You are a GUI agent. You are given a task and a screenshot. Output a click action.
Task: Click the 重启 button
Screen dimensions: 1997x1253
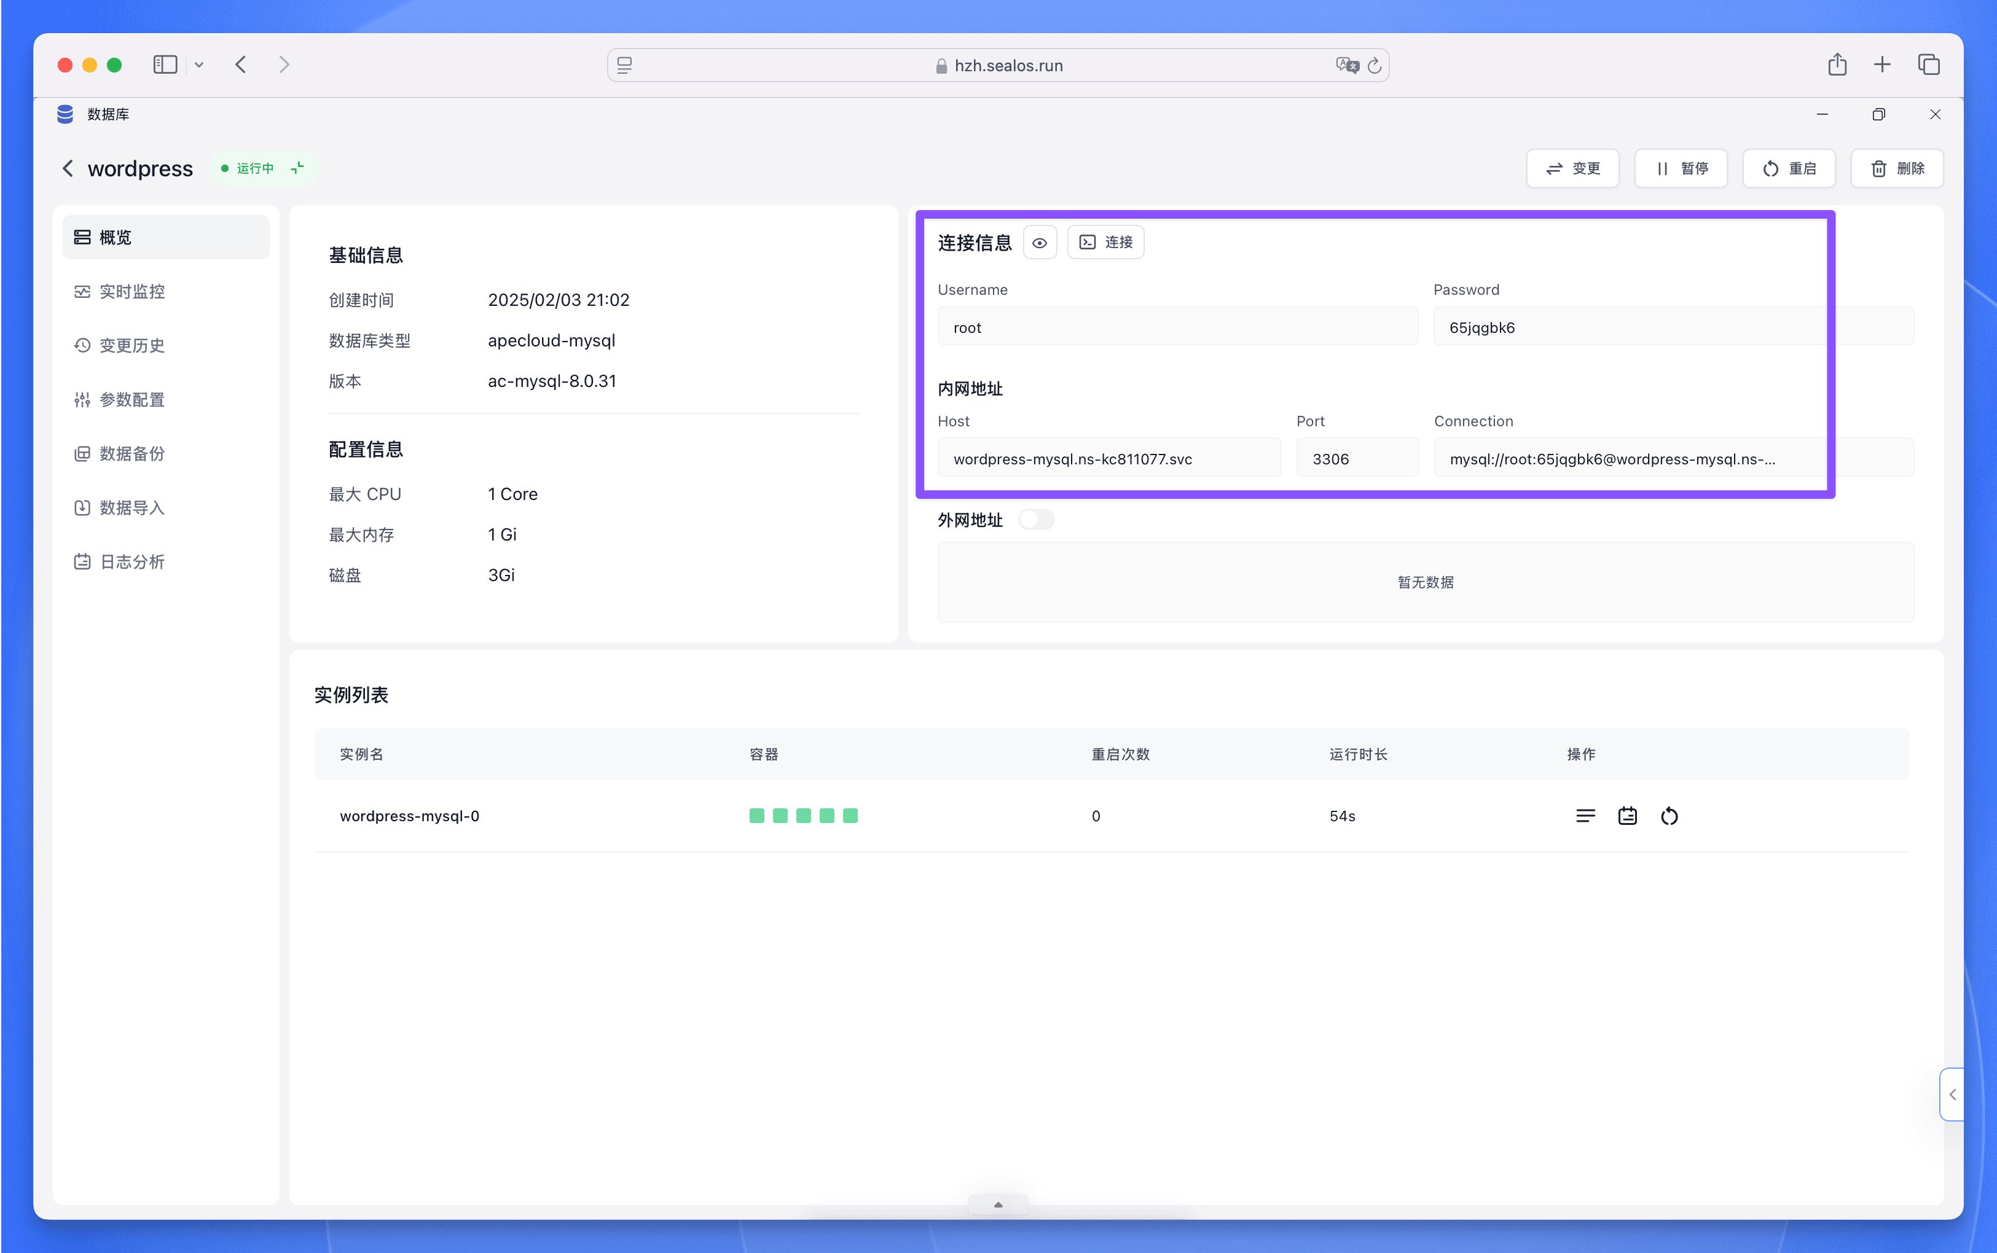(1789, 168)
